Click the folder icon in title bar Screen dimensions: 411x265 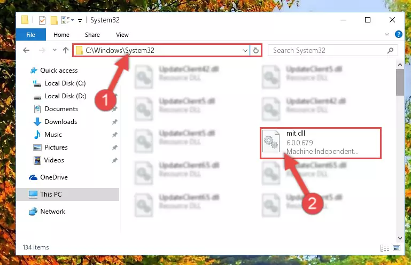25,20
